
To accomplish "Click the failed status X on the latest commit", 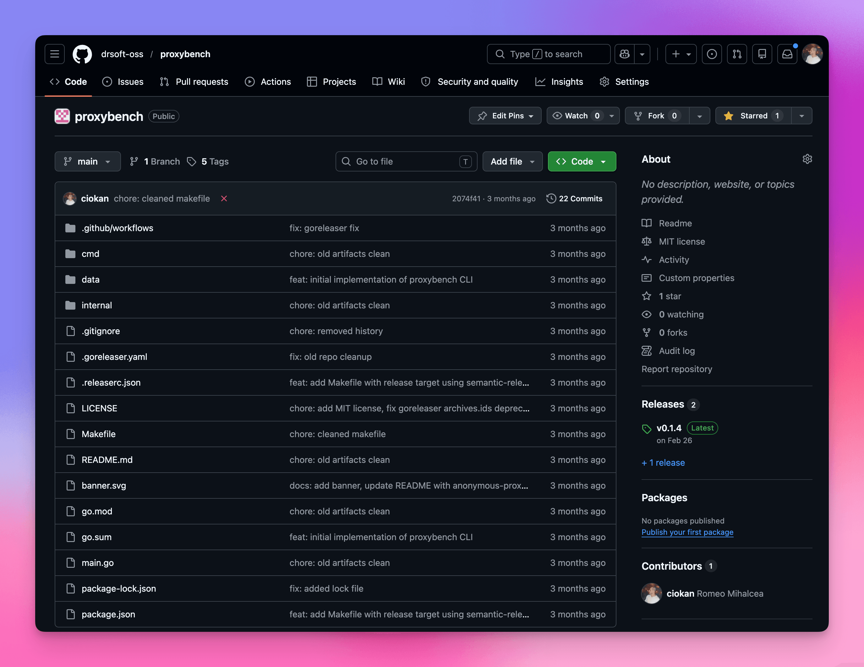I will 224,198.
